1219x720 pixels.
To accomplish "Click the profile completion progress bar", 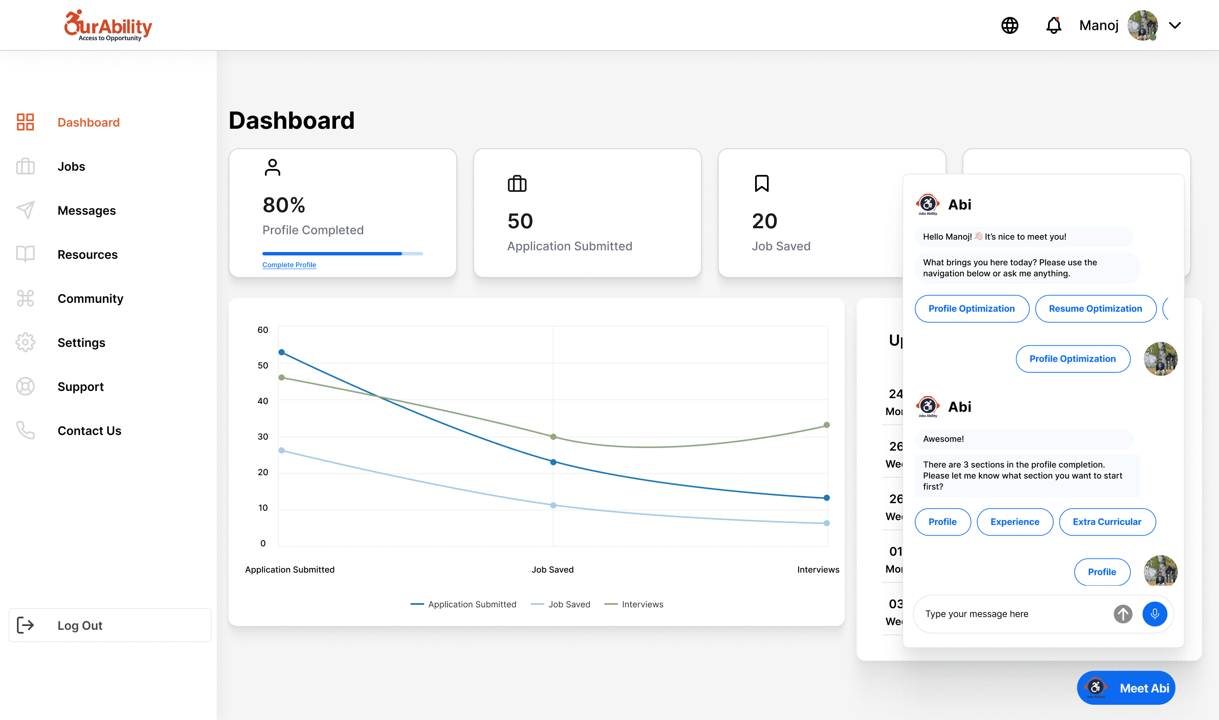I will point(342,254).
